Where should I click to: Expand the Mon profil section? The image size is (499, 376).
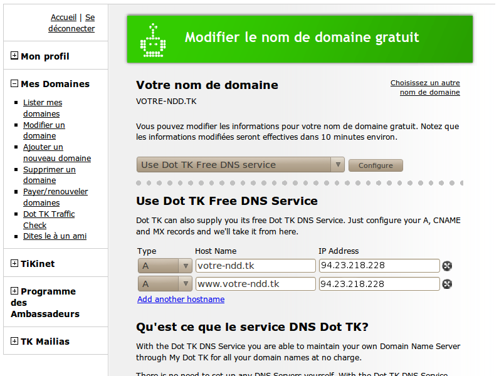pos(14,55)
